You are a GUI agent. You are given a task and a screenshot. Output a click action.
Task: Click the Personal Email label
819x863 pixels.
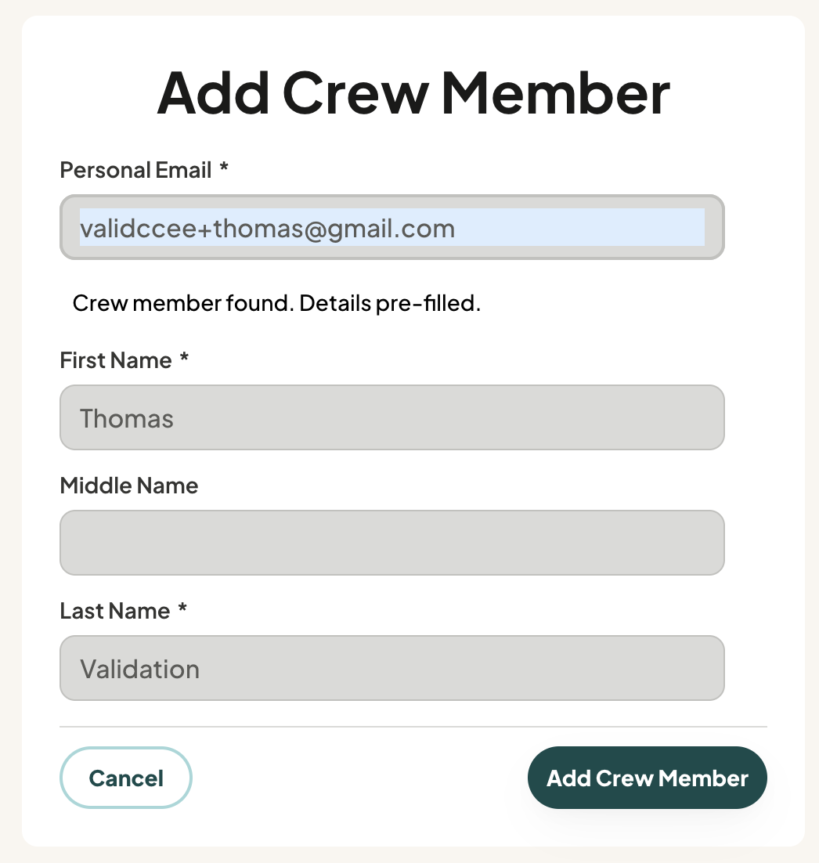135,170
